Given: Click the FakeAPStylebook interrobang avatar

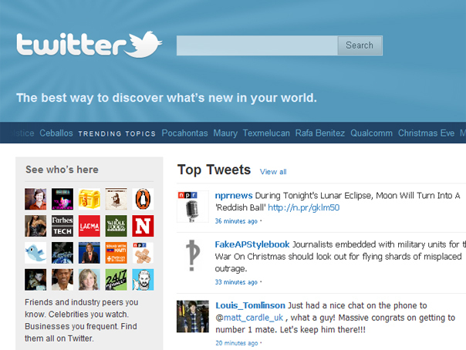Looking at the screenshot, I should click(193, 255).
